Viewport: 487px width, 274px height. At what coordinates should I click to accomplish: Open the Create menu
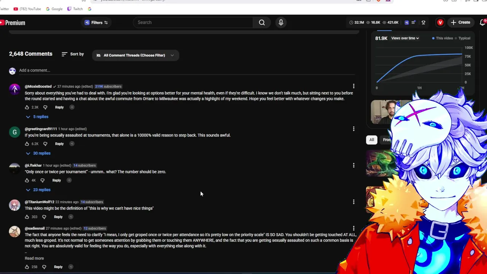coord(460,22)
